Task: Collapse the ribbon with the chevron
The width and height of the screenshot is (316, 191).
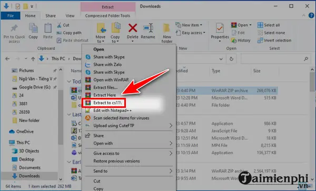Action: pos(304,16)
